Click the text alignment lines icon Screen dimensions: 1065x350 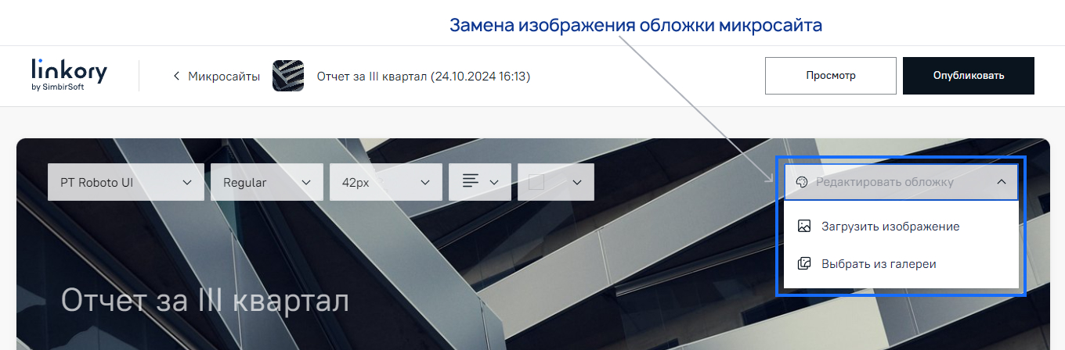(471, 181)
